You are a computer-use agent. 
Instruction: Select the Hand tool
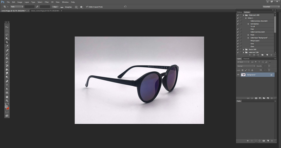[x=7, y=97]
